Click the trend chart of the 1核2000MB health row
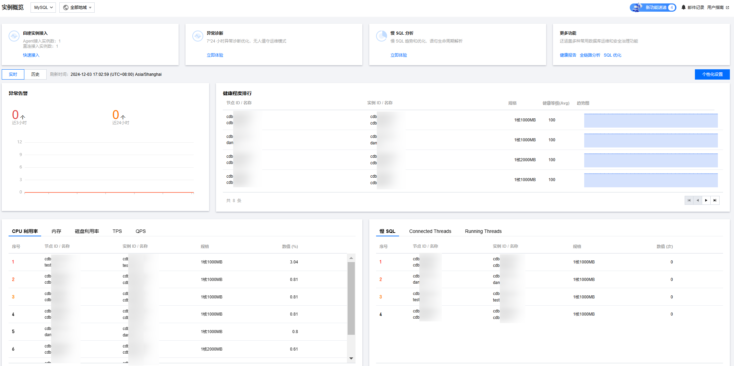The image size is (734, 366). pyautogui.click(x=651, y=160)
